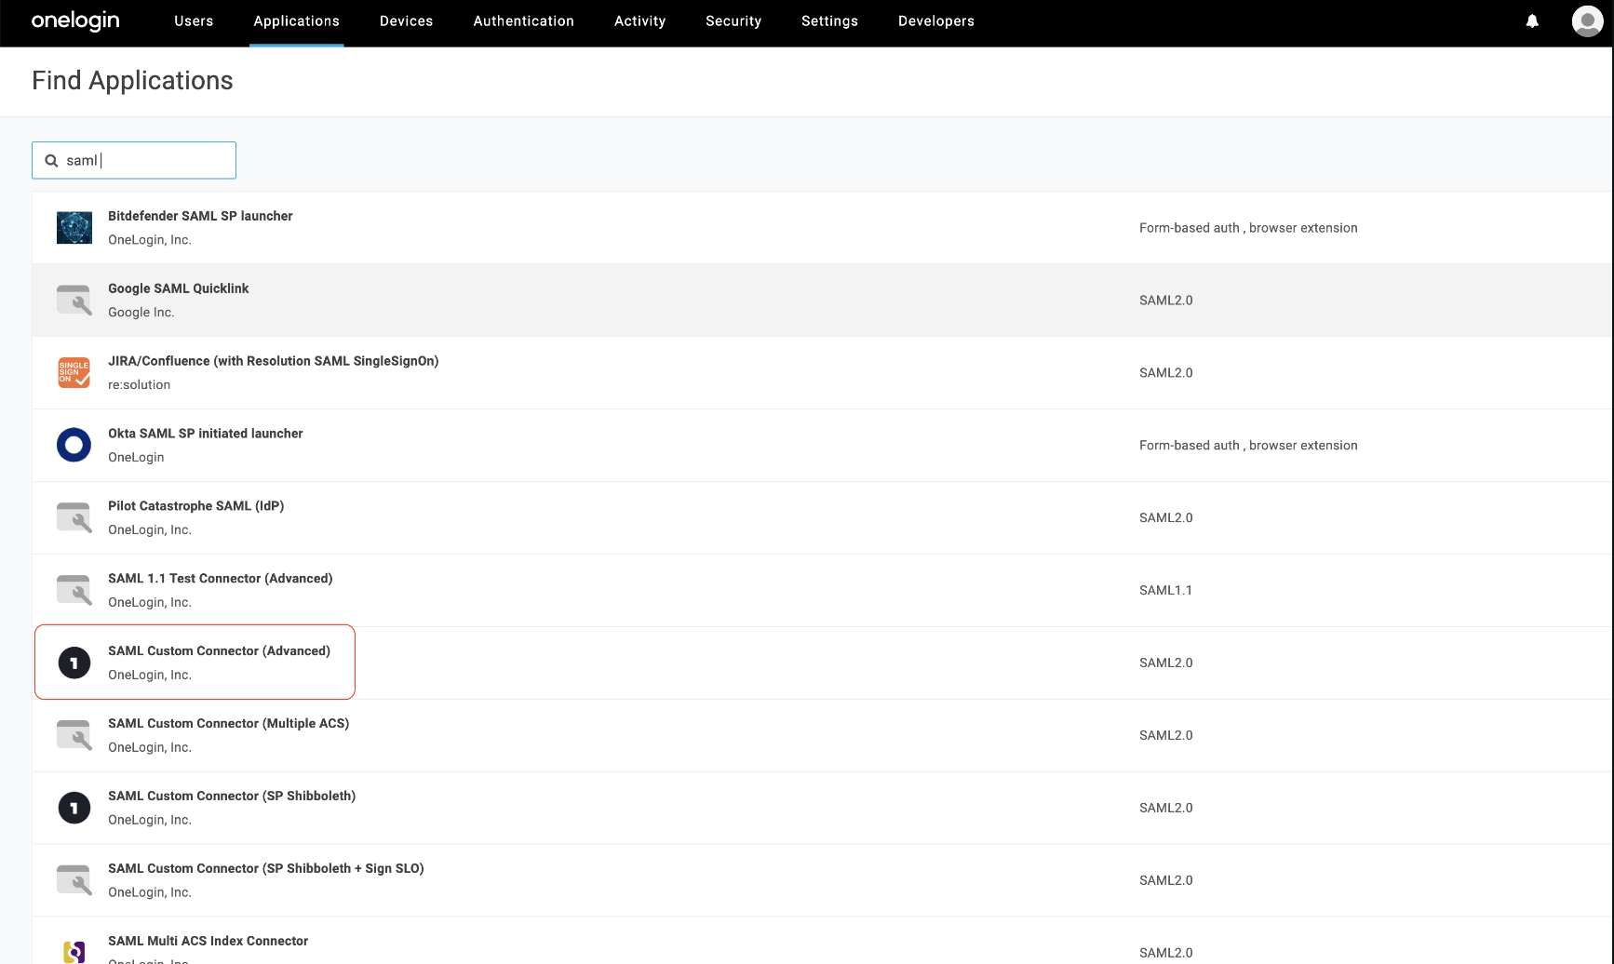Select the JIRA/Confluence SingleSignOn app icon
Image resolution: width=1614 pixels, height=964 pixels.
coord(74,372)
